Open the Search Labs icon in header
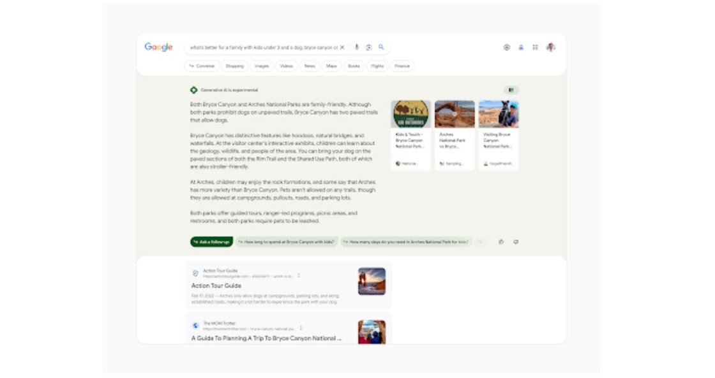The width and height of the screenshot is (715, 378). pos(507,47)
